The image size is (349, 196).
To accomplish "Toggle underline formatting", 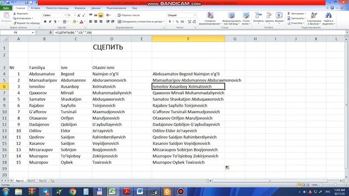I will pyautogui.click(x=55, y=22).
